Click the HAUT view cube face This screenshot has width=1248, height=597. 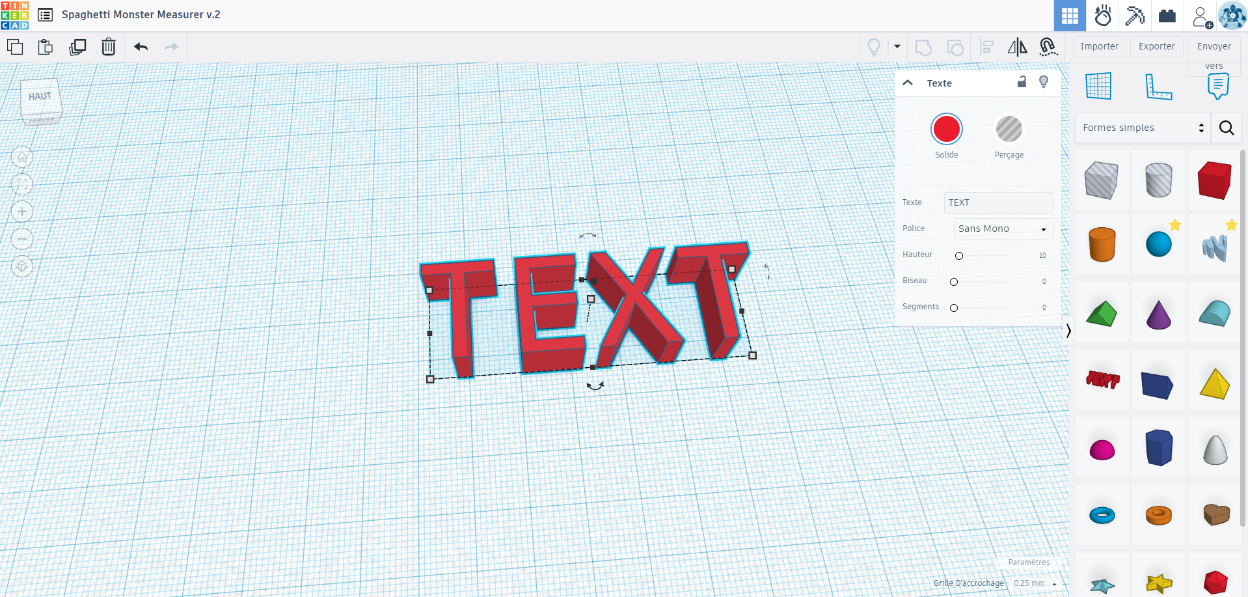coord(40,96)
